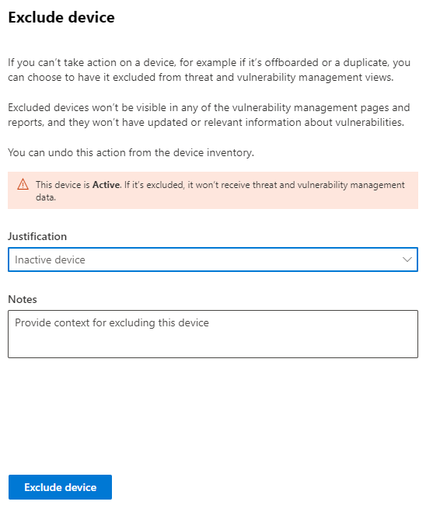Viewport: 440px width, 526px height.
Task: Click the paragraph starting If you can't take action
Action: [209, 70]
